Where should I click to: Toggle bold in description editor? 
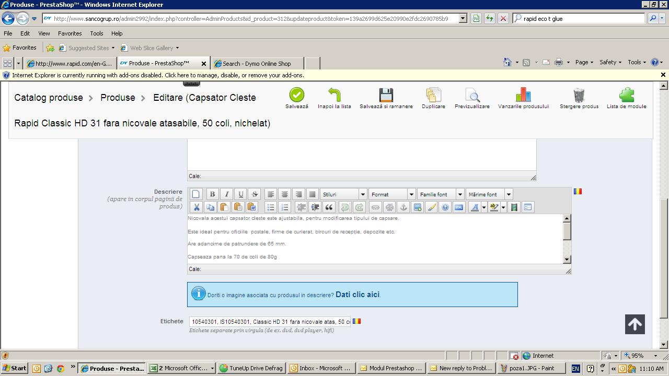tap(212, 194)
